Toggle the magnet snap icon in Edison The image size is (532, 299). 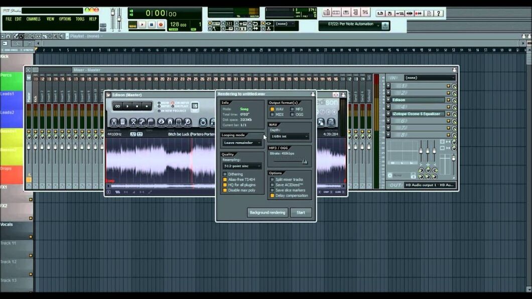point(171,122)
